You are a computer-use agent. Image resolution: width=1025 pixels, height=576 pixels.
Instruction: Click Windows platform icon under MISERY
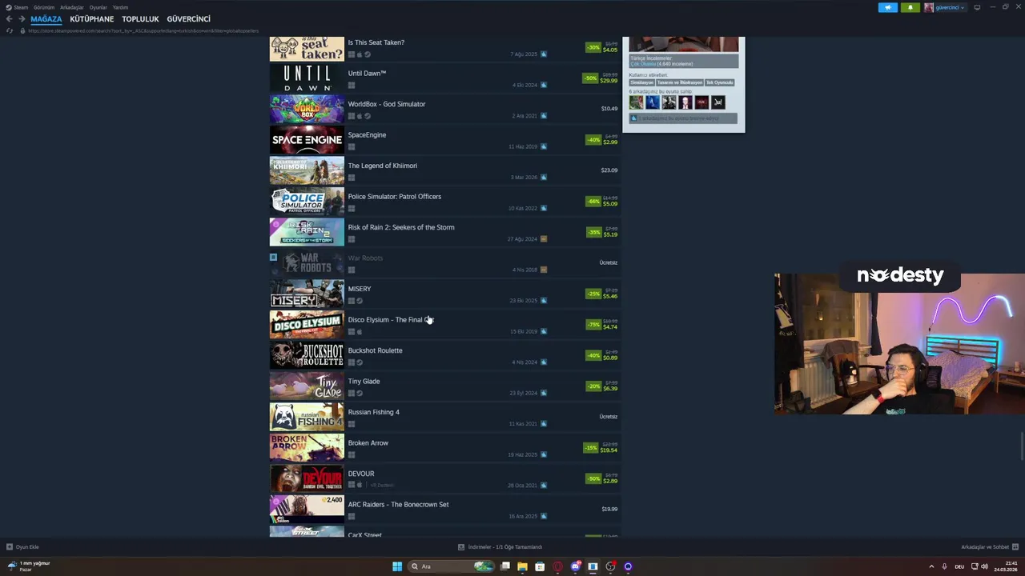coord(351,301)
